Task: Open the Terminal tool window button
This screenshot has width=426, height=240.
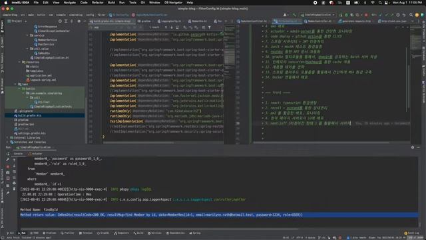Action: click(x=86, y=233)
